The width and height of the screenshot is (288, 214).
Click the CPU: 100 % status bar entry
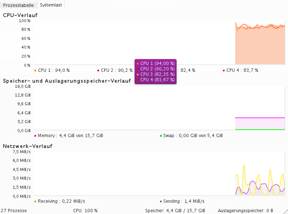click(x=85, y=211)
